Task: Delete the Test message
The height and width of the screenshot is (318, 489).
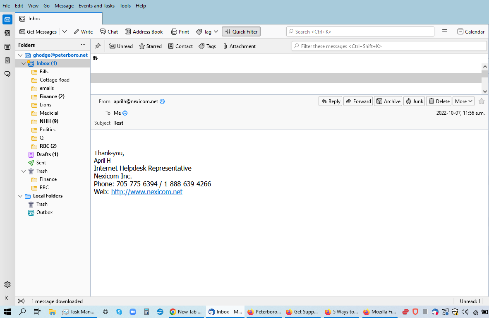Action: (439, 101)
